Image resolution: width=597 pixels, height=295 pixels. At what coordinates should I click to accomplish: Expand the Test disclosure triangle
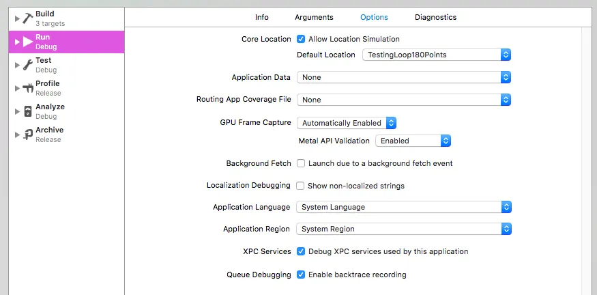point(17,65)
